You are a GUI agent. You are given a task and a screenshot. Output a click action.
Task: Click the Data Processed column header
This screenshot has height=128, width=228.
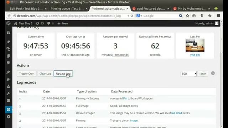click(122, 91)
